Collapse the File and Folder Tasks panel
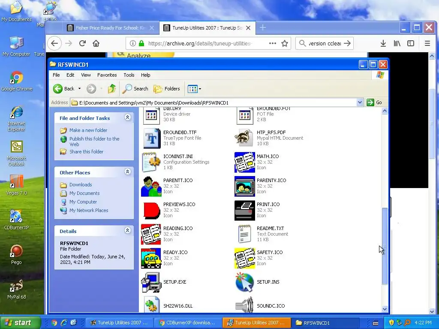The height and width of the screenshot is (329, 439). (x=127, y=117)
